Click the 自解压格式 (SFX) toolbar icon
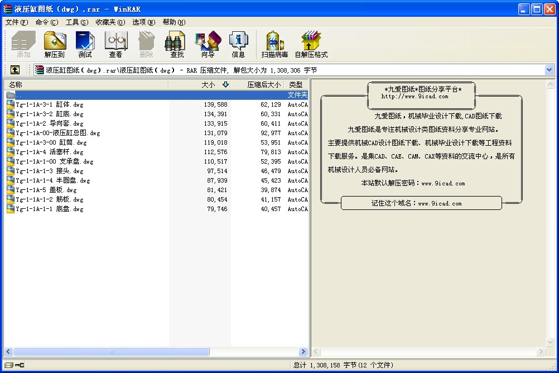 click(x=311, y=44)
